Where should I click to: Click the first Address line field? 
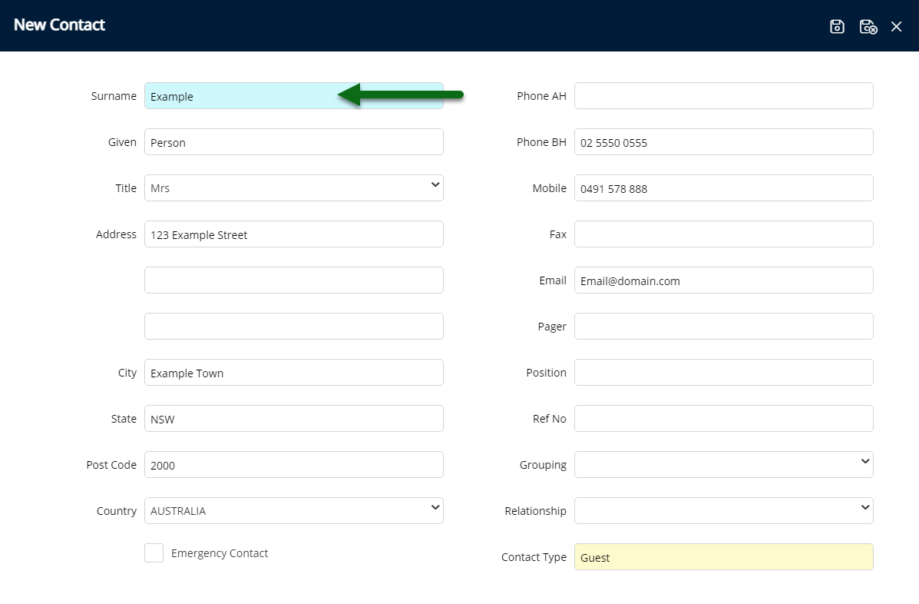tap(293, 234)
